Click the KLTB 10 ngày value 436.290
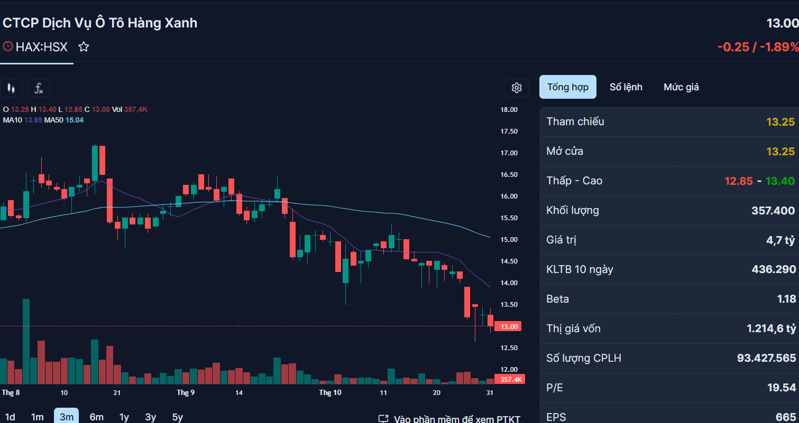This screenshot has height=423, width=799. point(774,269)
